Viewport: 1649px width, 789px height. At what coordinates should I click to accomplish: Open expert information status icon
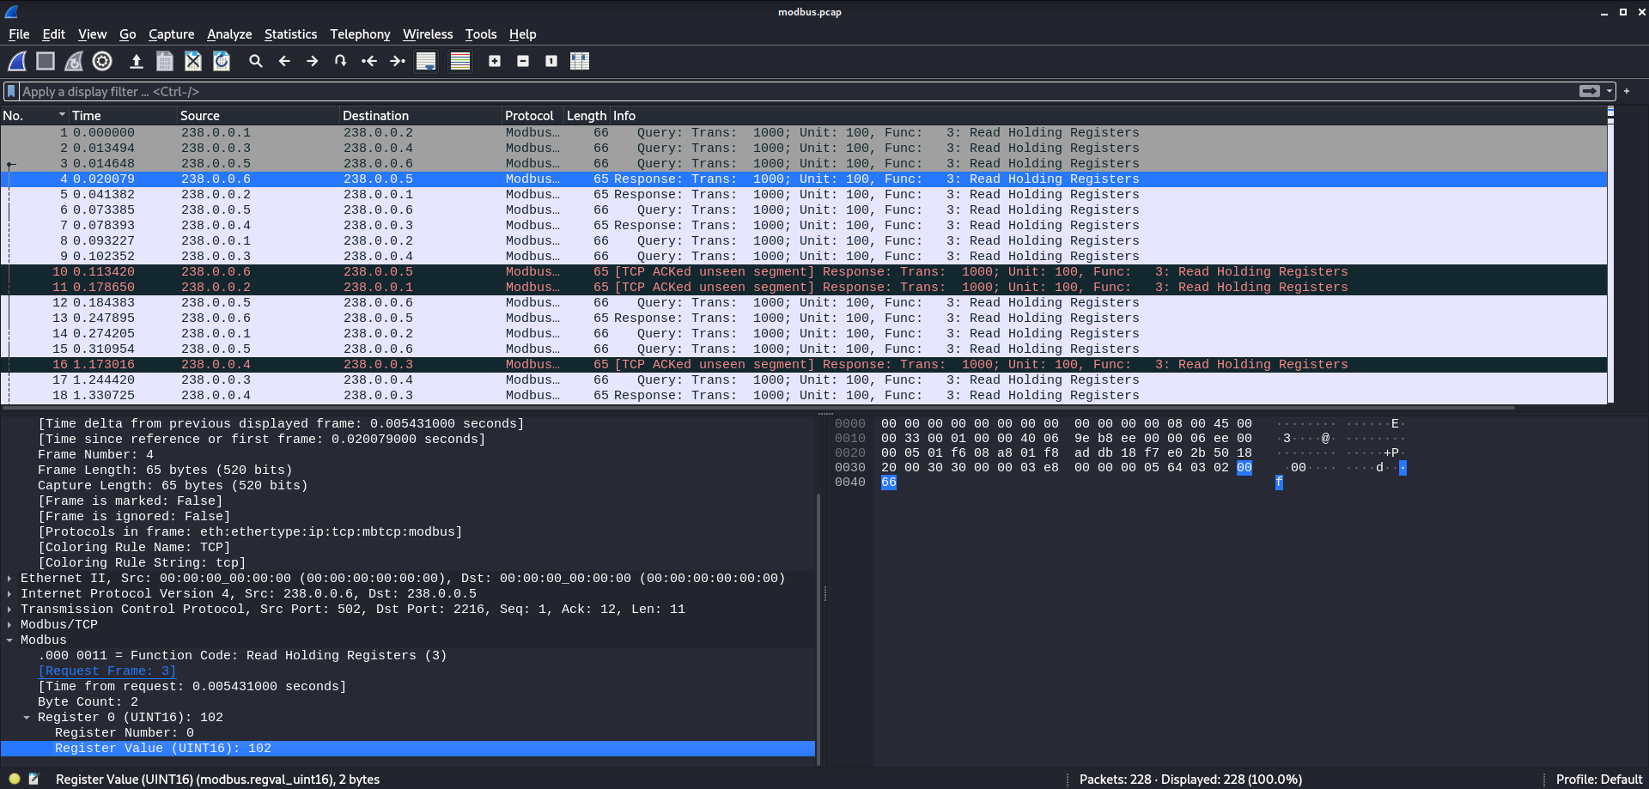[x=15, y=780]
